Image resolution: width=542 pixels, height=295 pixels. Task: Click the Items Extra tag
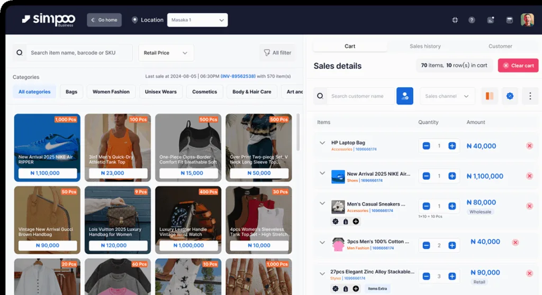(377, 289)
